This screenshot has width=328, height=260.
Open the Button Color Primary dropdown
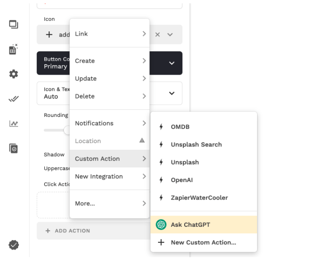tap(171, 63)
